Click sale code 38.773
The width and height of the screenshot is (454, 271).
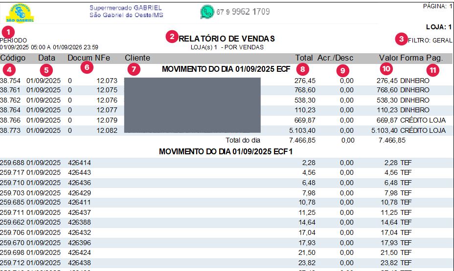[x=10, y=130]
